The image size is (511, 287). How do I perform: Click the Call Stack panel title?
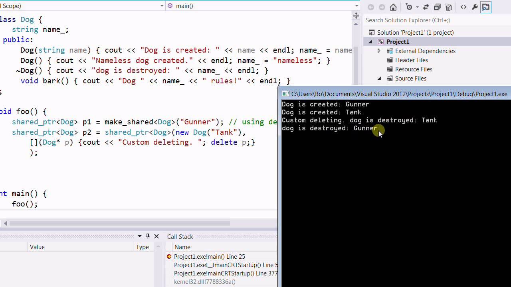point(180,237)
